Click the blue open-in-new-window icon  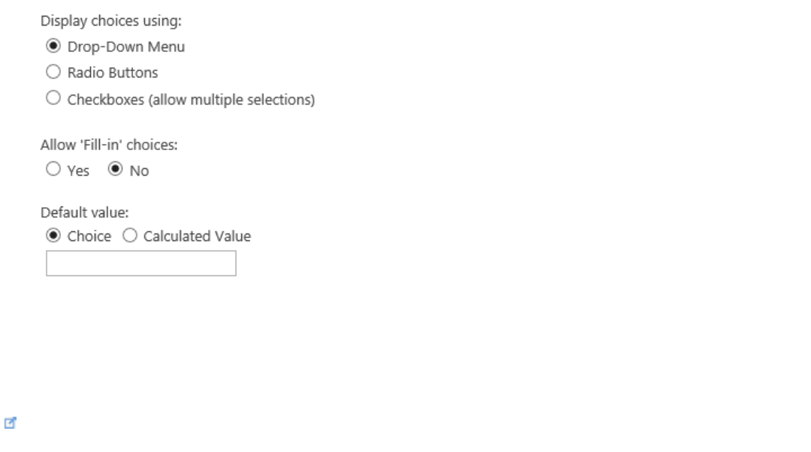11,423
